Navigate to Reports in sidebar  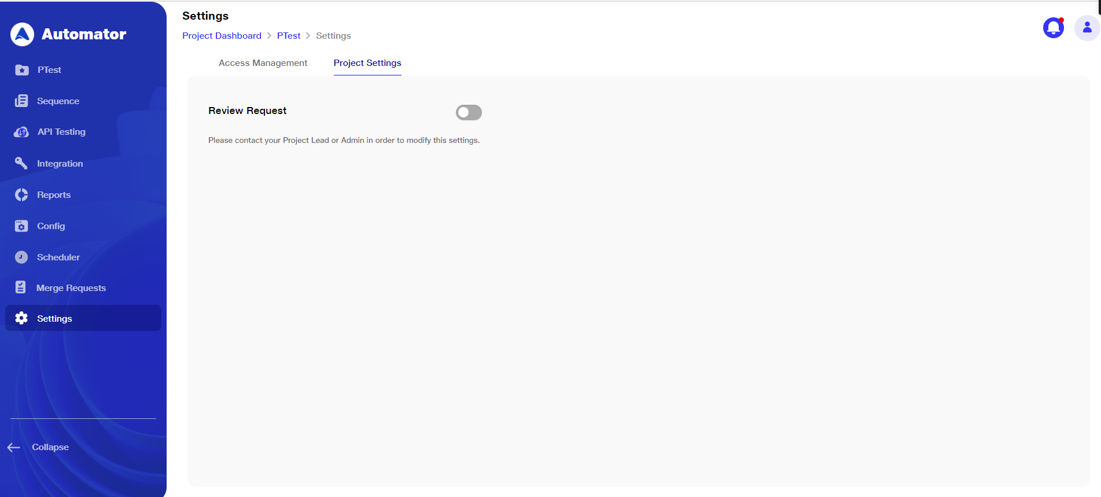tap(54, 195)
